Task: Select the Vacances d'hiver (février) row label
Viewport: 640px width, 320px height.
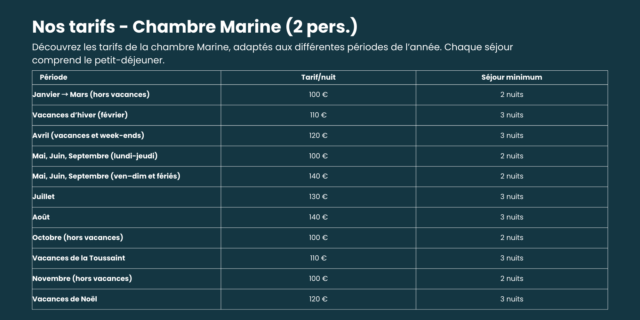Action: pos(80,115)
